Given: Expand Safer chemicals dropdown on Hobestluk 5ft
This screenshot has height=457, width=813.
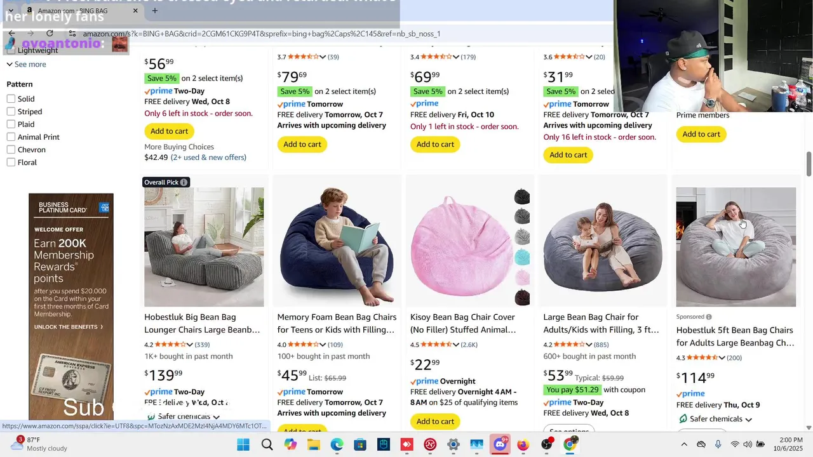Looking at the screenshot, I should click(x=748, y=420).
